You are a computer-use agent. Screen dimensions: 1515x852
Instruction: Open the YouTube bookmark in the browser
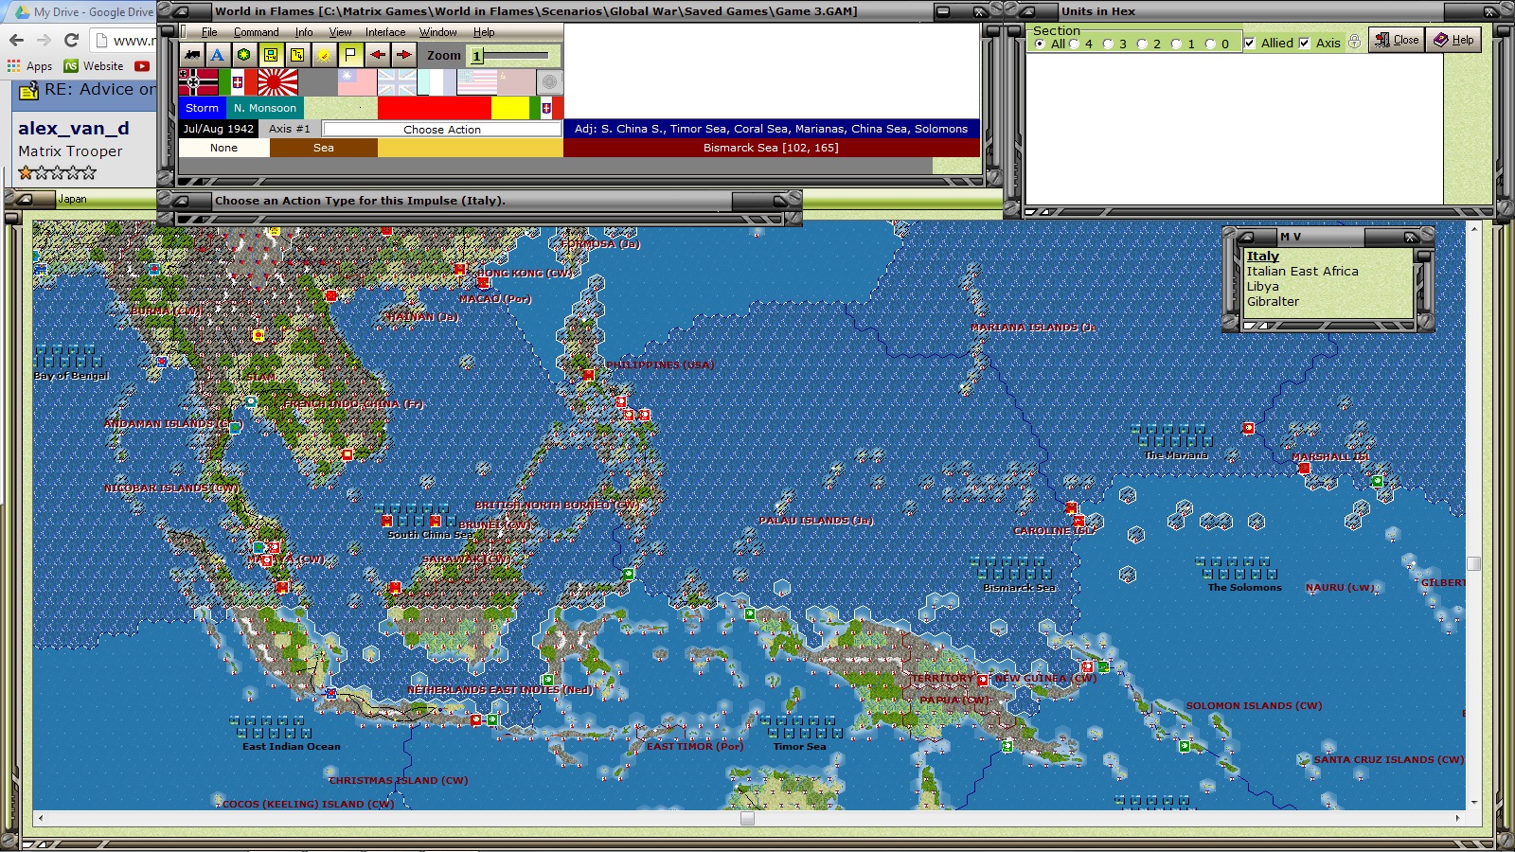point(142,66)
